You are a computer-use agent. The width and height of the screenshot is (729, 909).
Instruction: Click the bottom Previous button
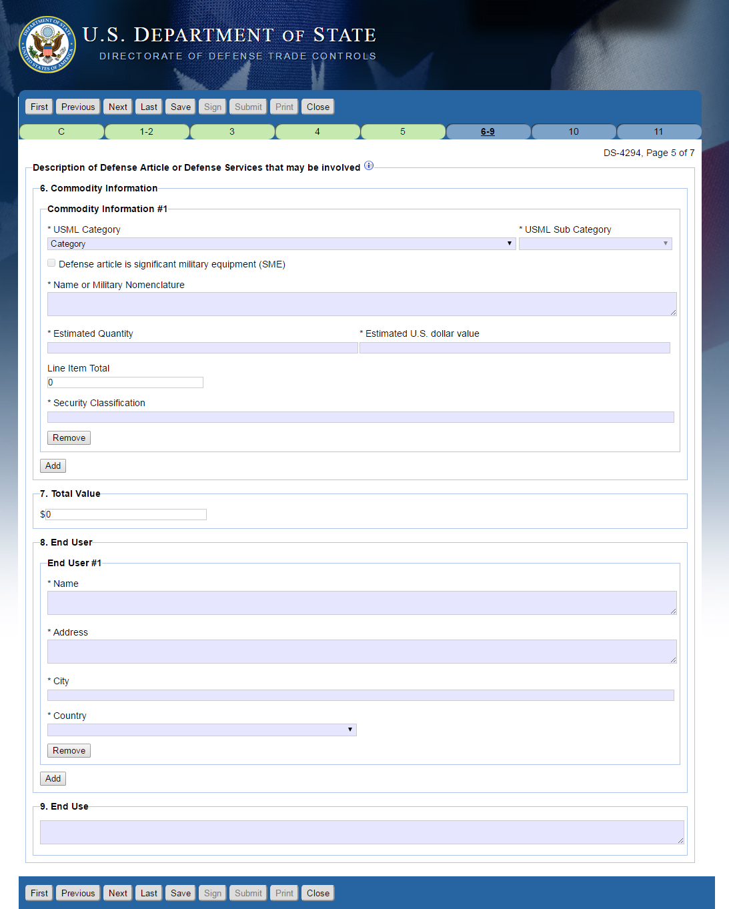click(78, 894)
